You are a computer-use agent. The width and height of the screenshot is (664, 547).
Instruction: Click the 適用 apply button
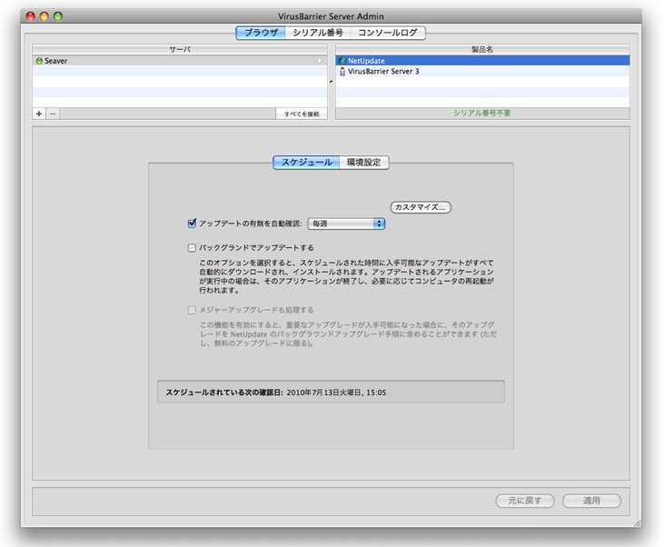[x=591, y=501]
